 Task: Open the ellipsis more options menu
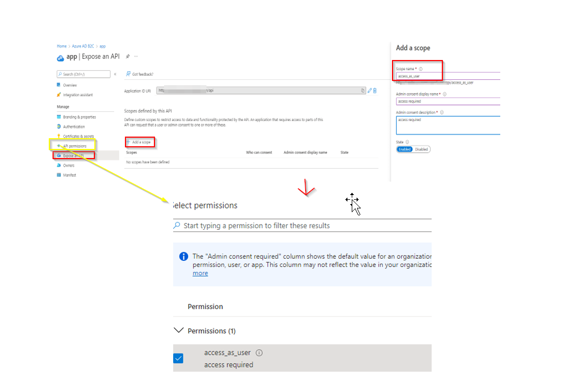136,56
